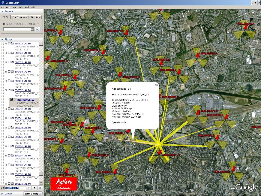The height and width of the screenshot is (196, 261).
Task: Open the Fly To address dropdown
Action: click(31, 29)
